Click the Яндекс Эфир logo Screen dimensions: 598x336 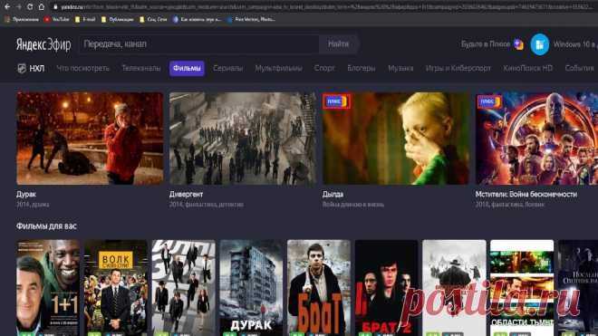point(43,44)
